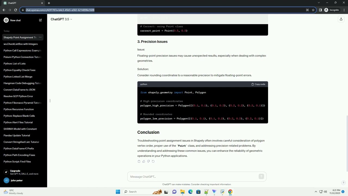Open Convert Stringified List chat
The width and height of the screenshot is (348, 196).
click(x=23, y=142)
